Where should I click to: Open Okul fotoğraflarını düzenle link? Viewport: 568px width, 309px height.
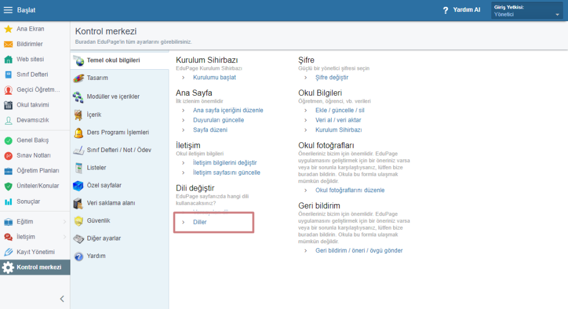pos(349,191)
